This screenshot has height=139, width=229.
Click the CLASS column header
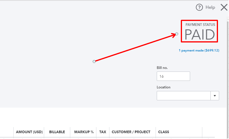tap(164, 132)
